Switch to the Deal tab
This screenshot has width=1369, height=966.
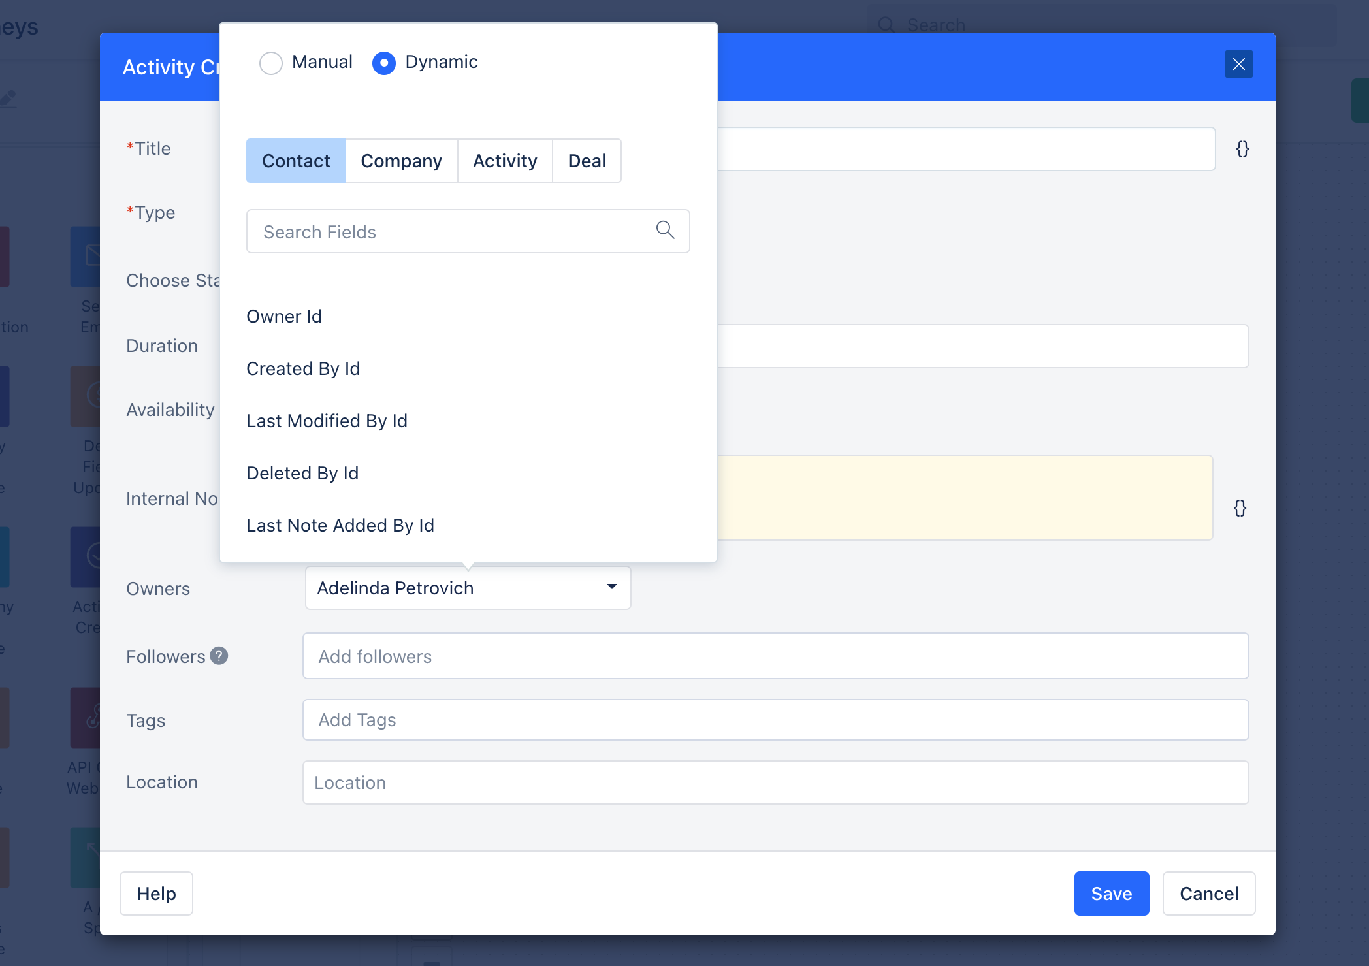[x=587, y=161]
